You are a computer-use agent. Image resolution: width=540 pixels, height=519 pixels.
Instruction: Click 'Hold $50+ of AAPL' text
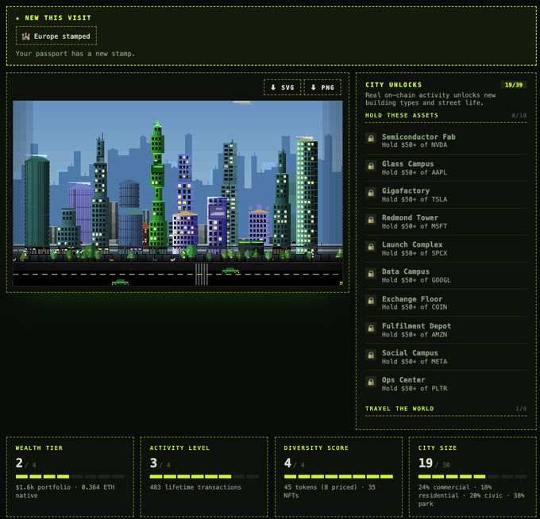[x=415, y=172]
